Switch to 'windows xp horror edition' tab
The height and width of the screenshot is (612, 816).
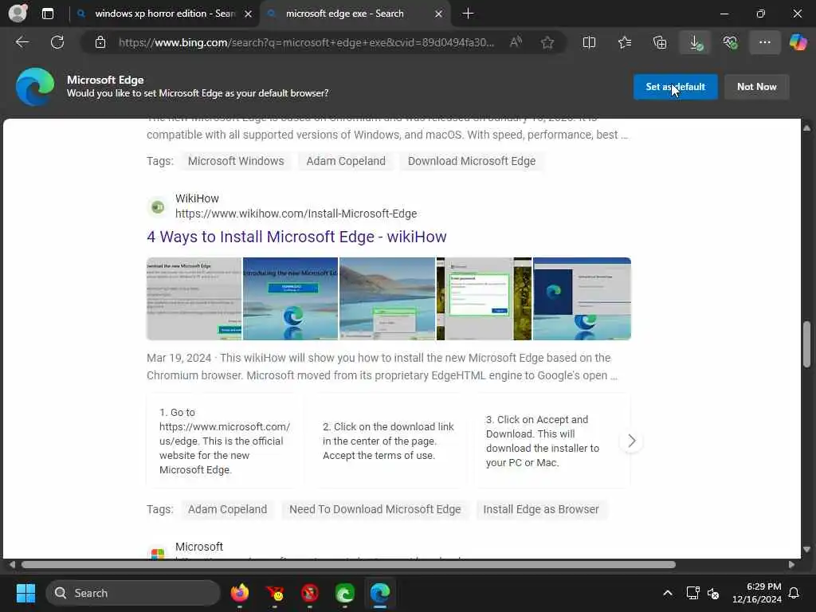click(x=164, y=14)
